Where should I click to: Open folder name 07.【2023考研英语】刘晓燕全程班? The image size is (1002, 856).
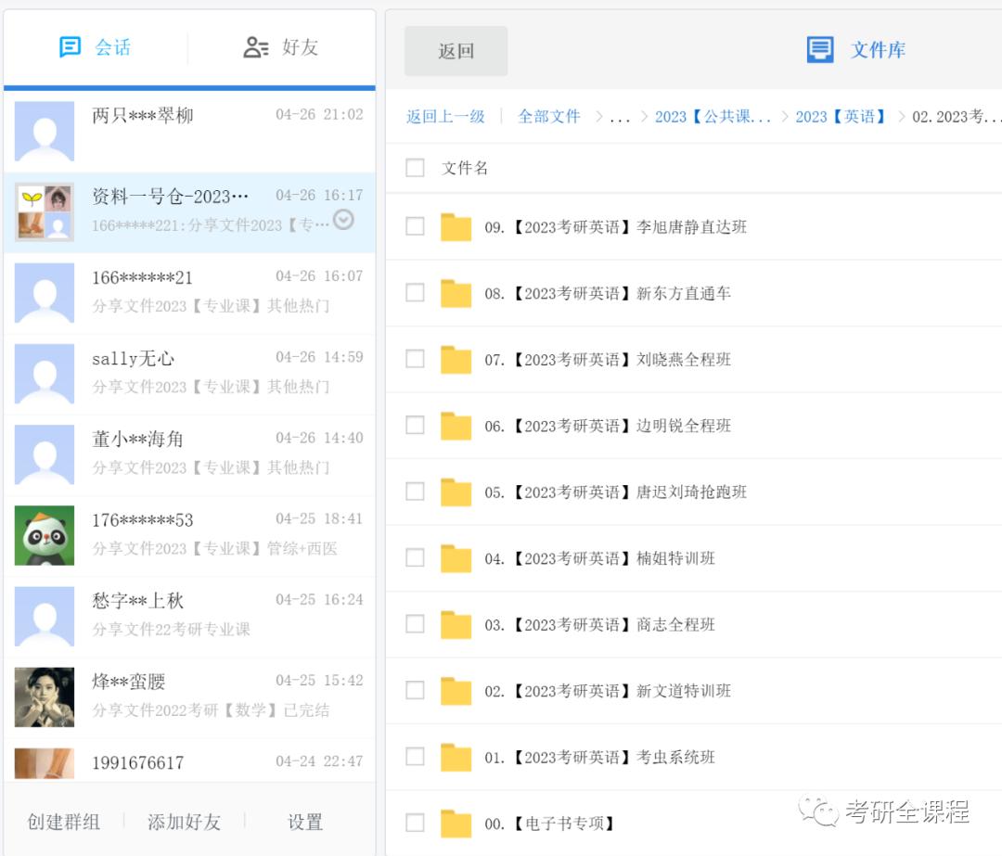coord(608,360)
